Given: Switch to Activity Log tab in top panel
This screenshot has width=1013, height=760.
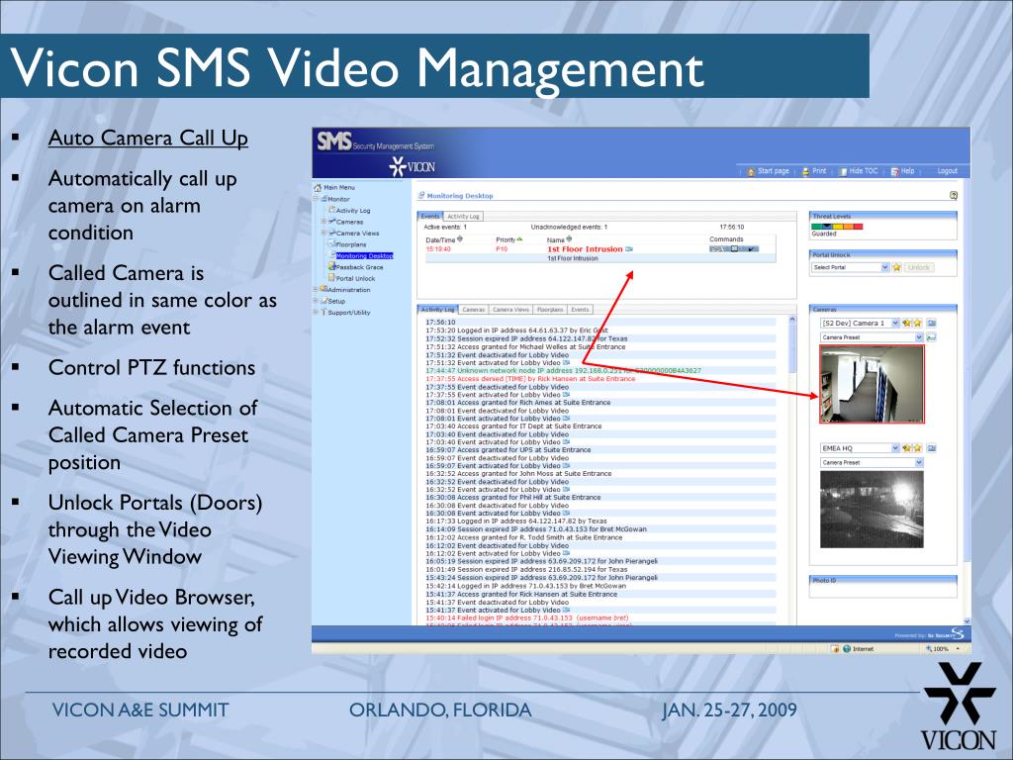Looking at the screenshot, I should (x=463, y=217).
